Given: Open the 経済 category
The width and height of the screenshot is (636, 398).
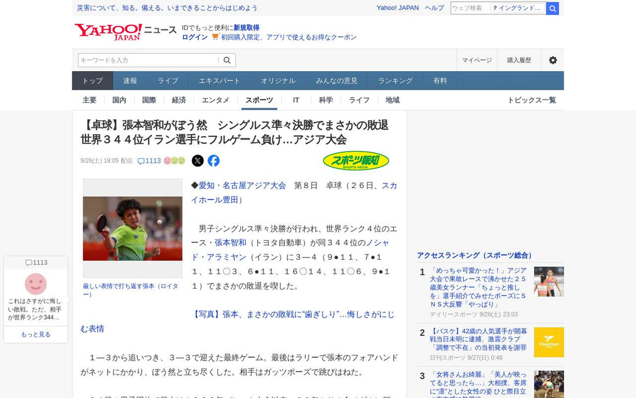Looking at the screenshot, I should [x=179, y=100].
